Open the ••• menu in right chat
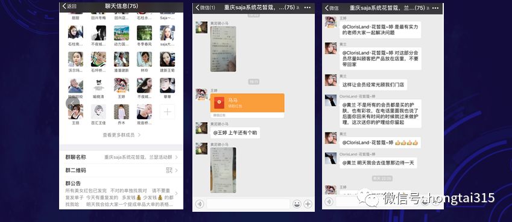 click(435, 8)
